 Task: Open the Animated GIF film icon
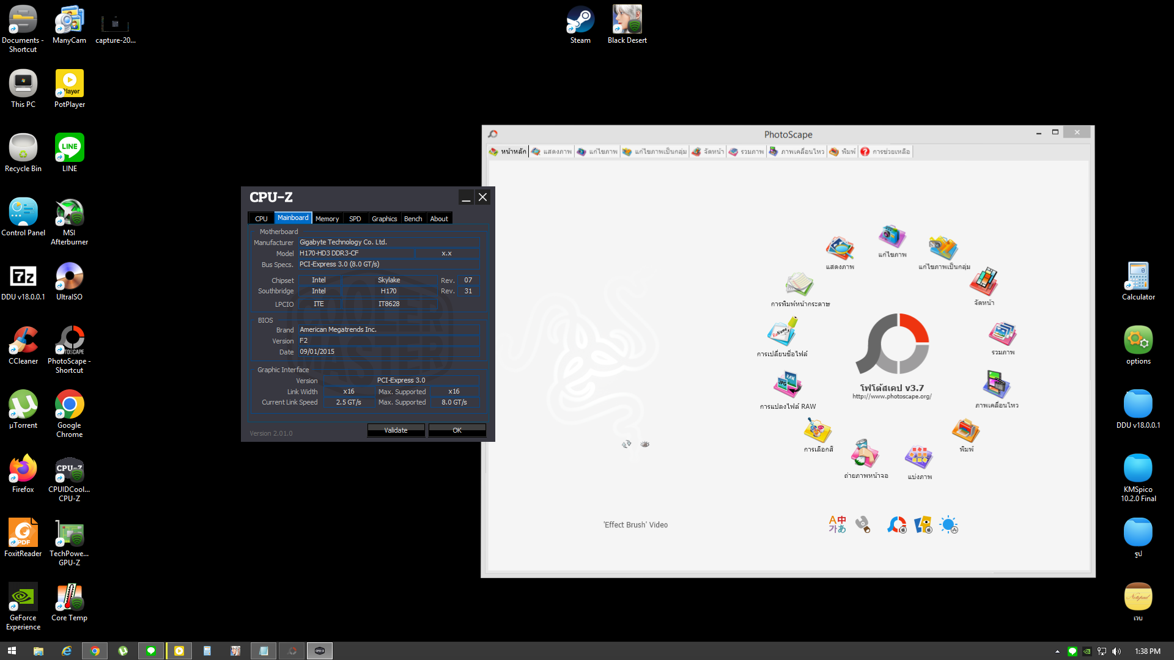(x=996, y=385)
